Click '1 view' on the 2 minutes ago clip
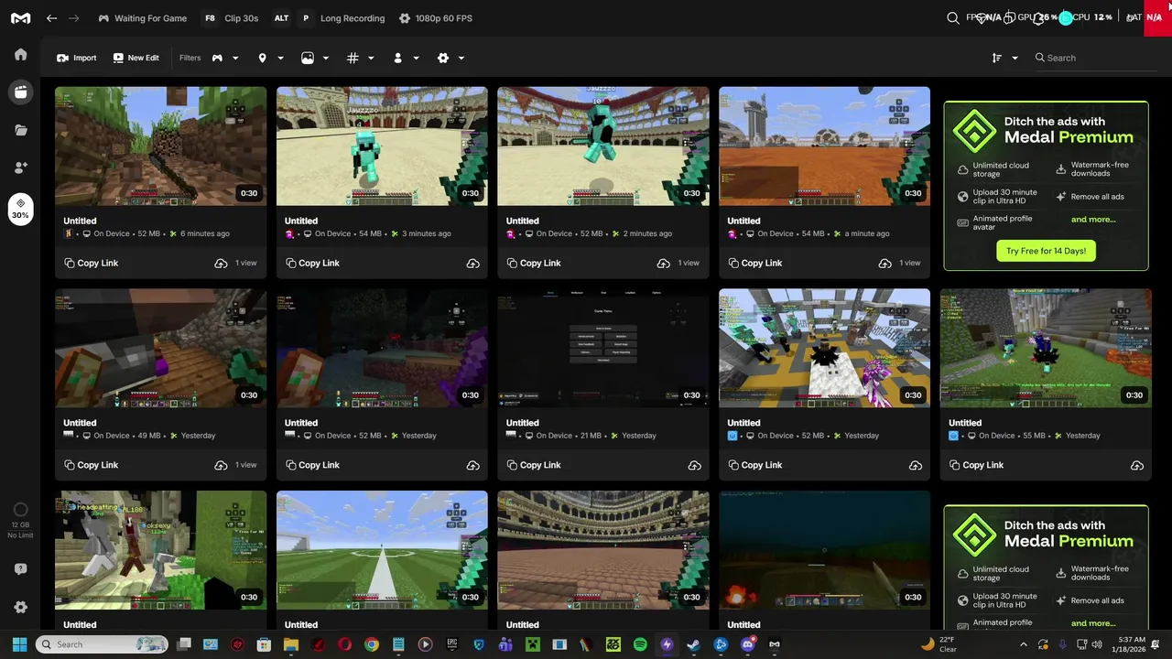This screenshot has width=1172, height=659. click(689, 264)
